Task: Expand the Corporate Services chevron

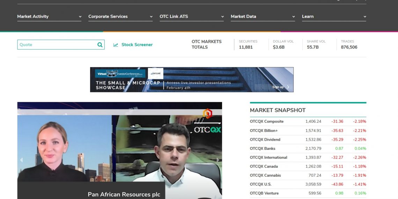Action: (x=151, y=17)
